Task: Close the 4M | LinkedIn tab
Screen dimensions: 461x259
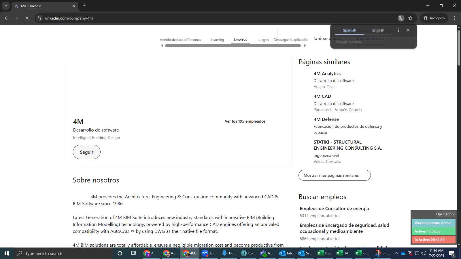Action: (x=74, y=6)
